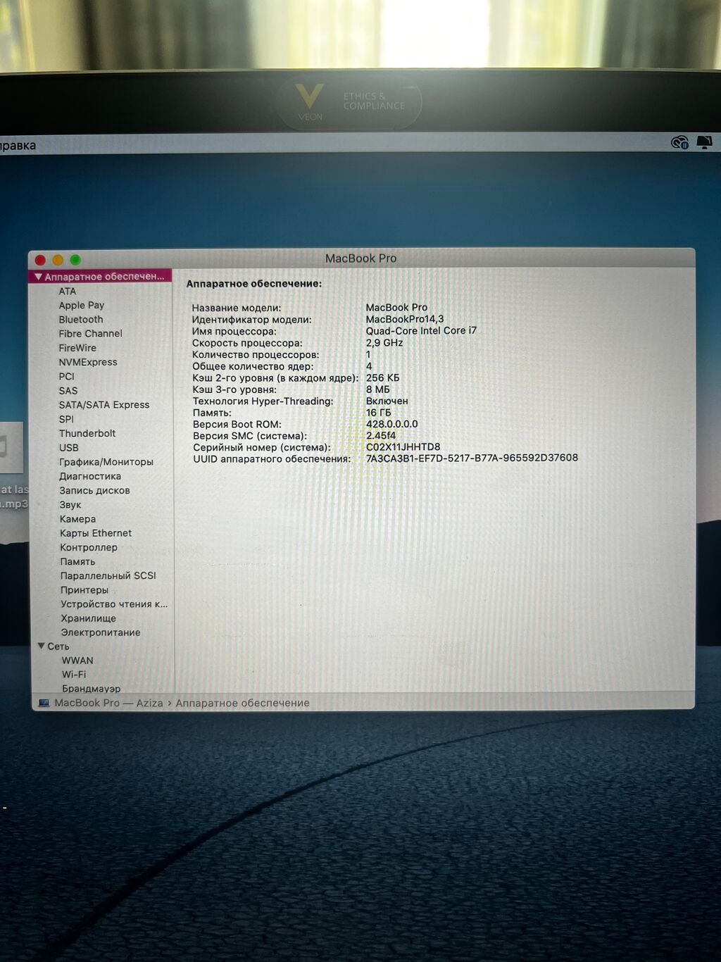Click the computer icon in the path bar

[x=44, y=703]
